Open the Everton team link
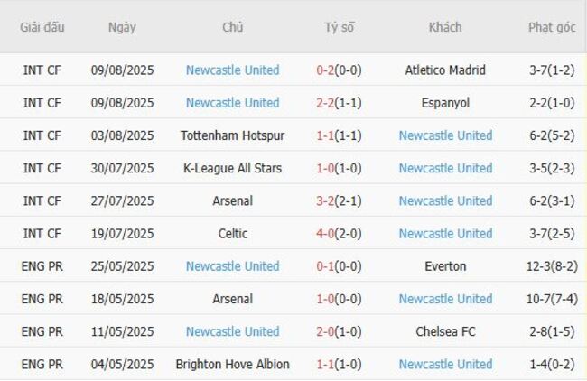This screenshot has width=587, height=381. tap(445, 266)
